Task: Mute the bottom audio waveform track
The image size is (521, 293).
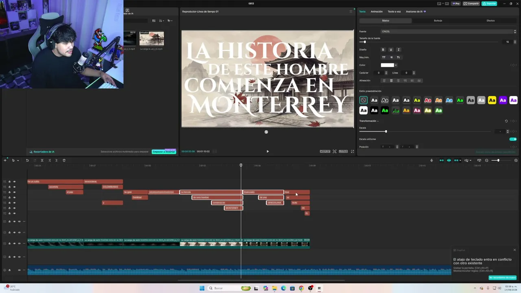Action: tap(19, 270)
